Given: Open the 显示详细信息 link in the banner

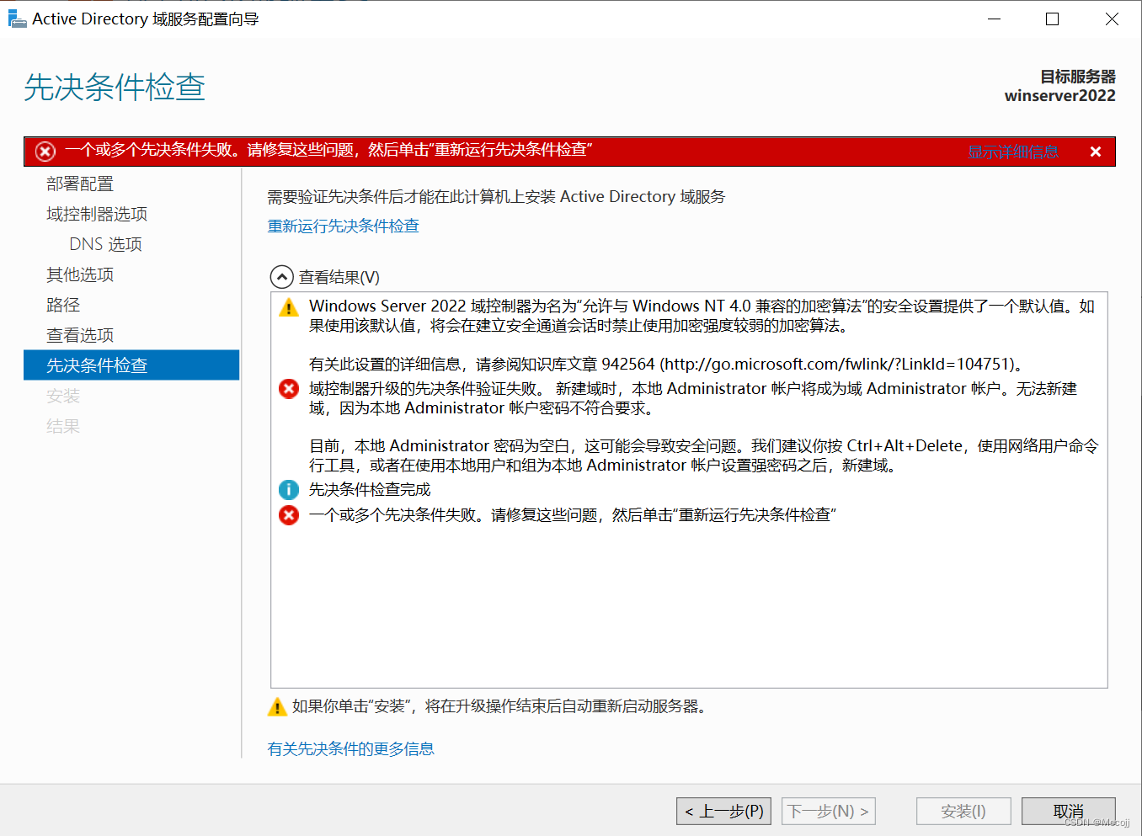Looking at the screenshot, I should (1013, 152).
